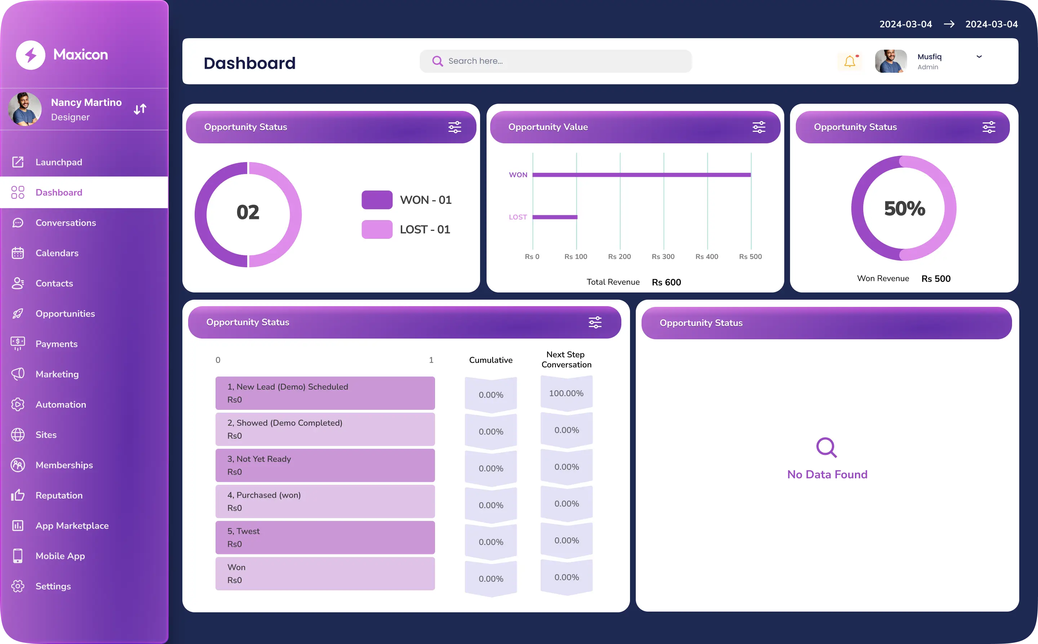Click the notification bell icon
Screen dimensions: 1038x644
click(x=850, y=61)
